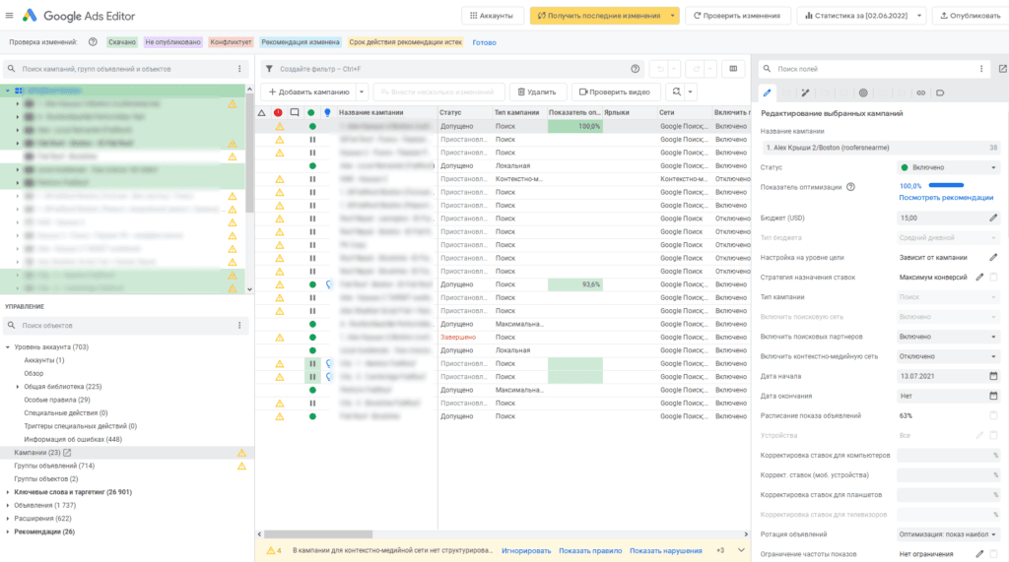The image size is (1009, 562).
Task: Sort by recommendations lightbulb column
Action: 327,112
